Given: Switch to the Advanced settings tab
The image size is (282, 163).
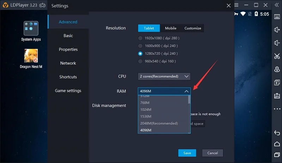Looking at the screenshot, I should (x=68, y=22).
